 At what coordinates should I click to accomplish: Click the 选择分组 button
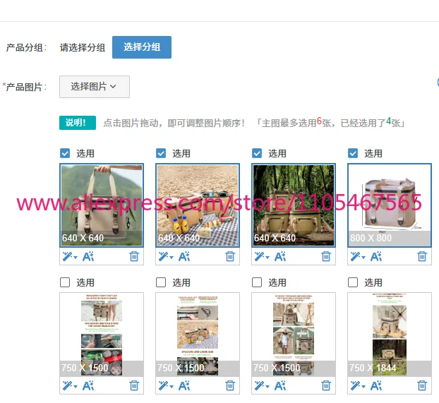point(142,47)
